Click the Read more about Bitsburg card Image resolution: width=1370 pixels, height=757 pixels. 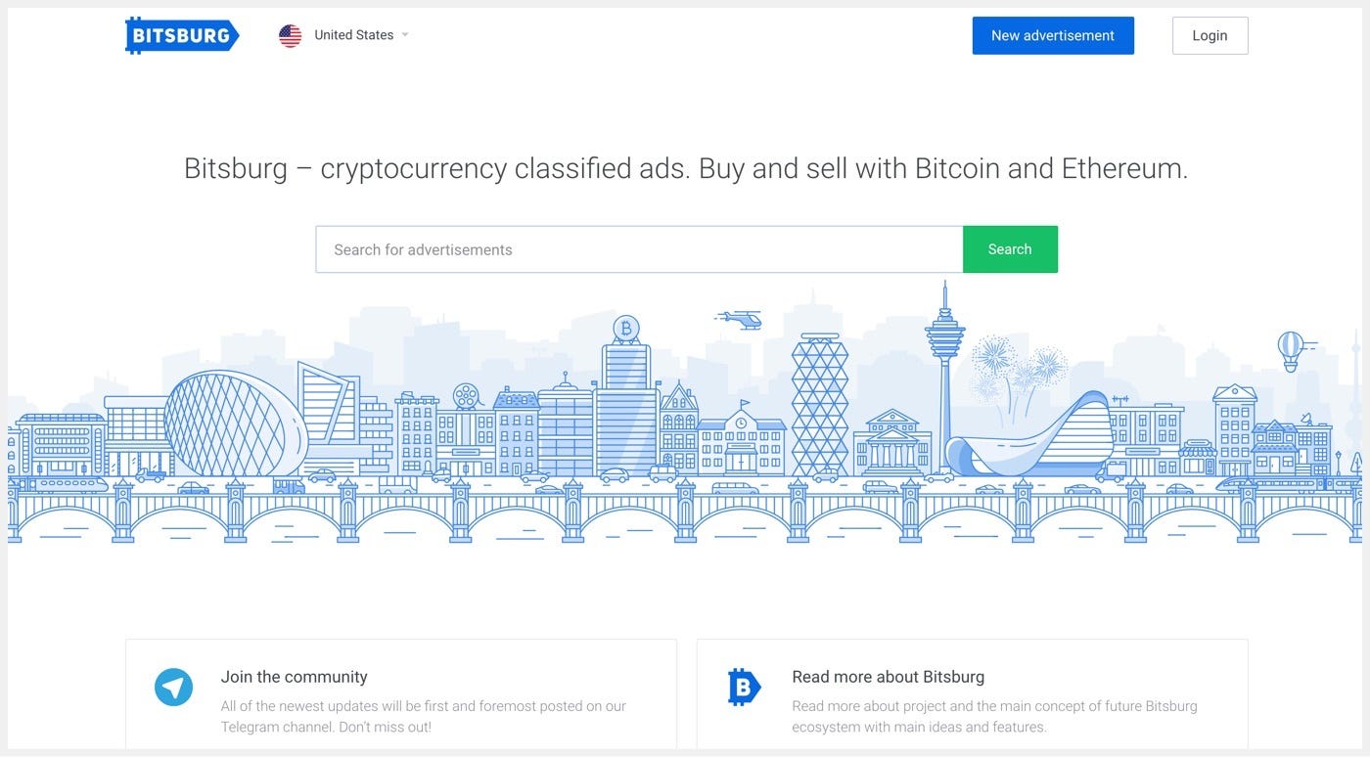972,694
